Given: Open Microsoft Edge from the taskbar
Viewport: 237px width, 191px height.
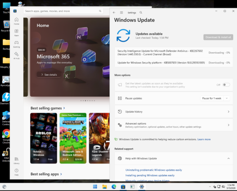Looking at the screenshot, I should pos(114,187).
